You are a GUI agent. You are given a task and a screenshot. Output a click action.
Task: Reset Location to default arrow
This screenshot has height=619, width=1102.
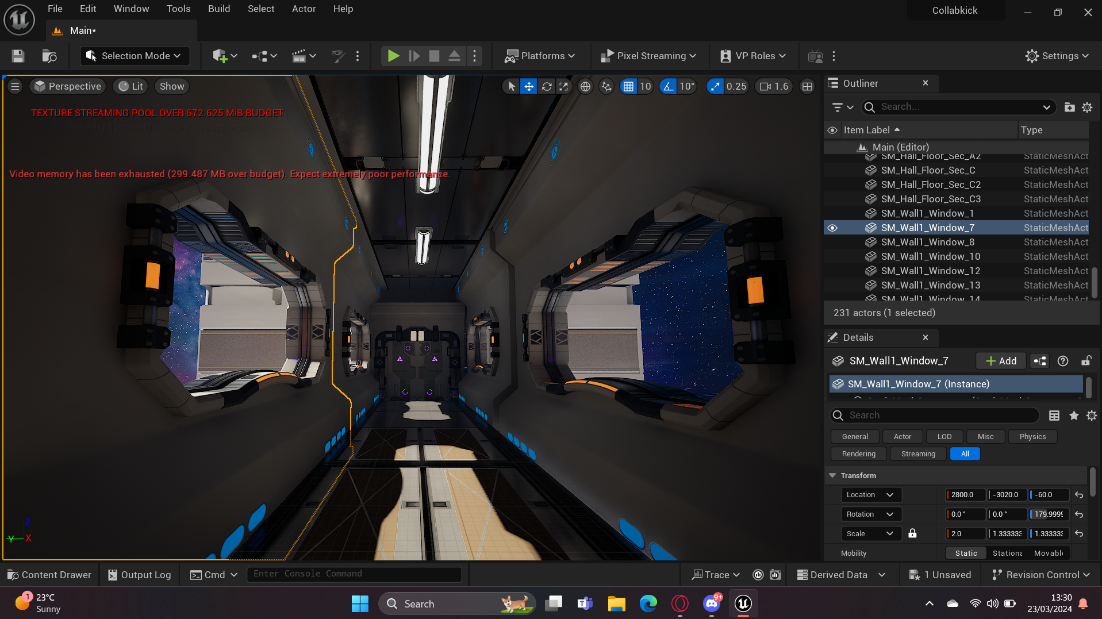(1079, 495)
